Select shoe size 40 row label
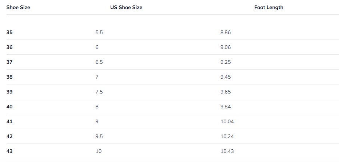Viewport: 339px width, 162px height. (x=9, y=107)
